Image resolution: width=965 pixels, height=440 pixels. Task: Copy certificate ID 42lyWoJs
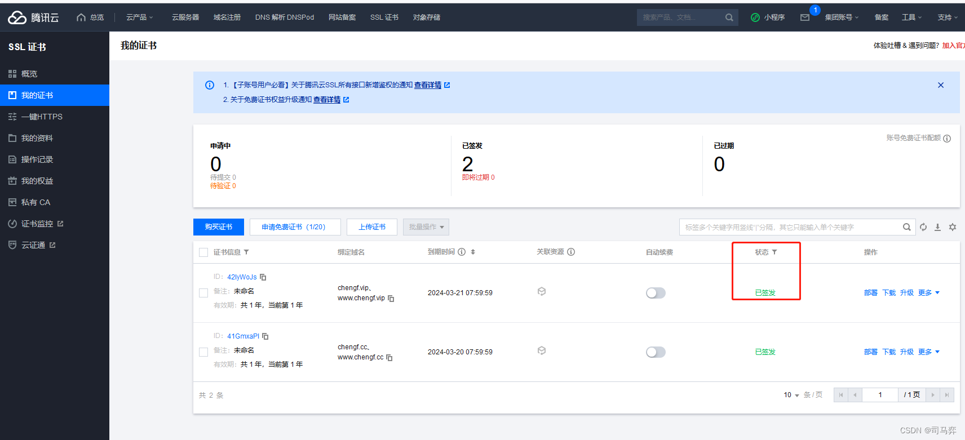tap(263, 277)
